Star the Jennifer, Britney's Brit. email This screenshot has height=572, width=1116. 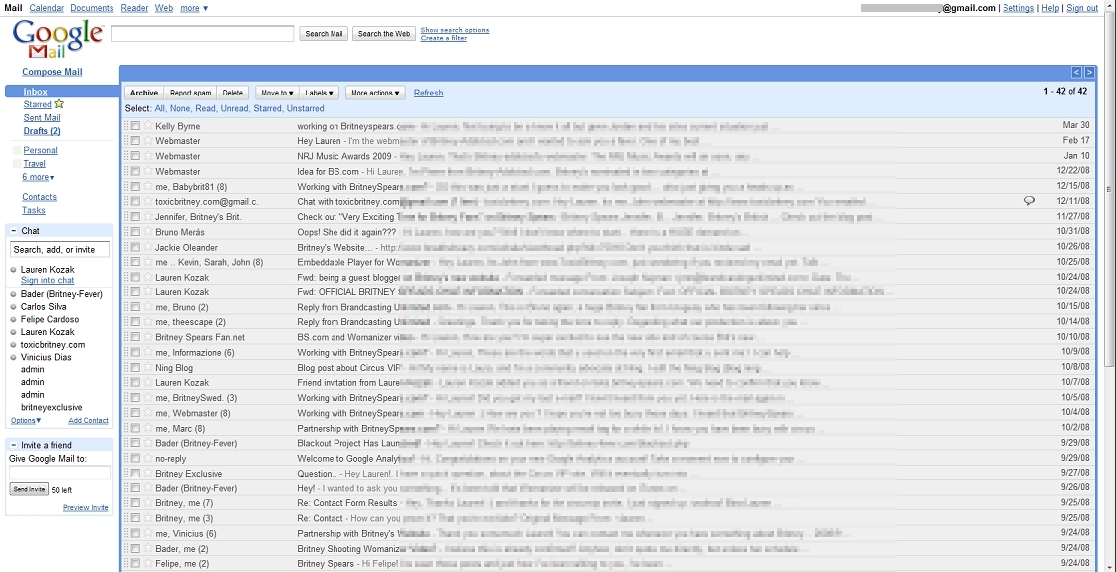148,216
